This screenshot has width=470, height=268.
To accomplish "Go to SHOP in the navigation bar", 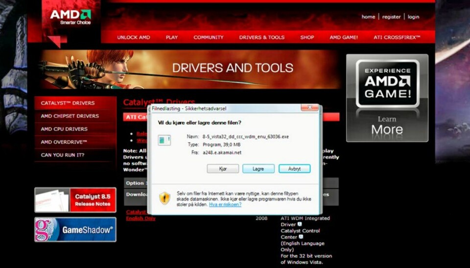I will (x=307, y=38).
